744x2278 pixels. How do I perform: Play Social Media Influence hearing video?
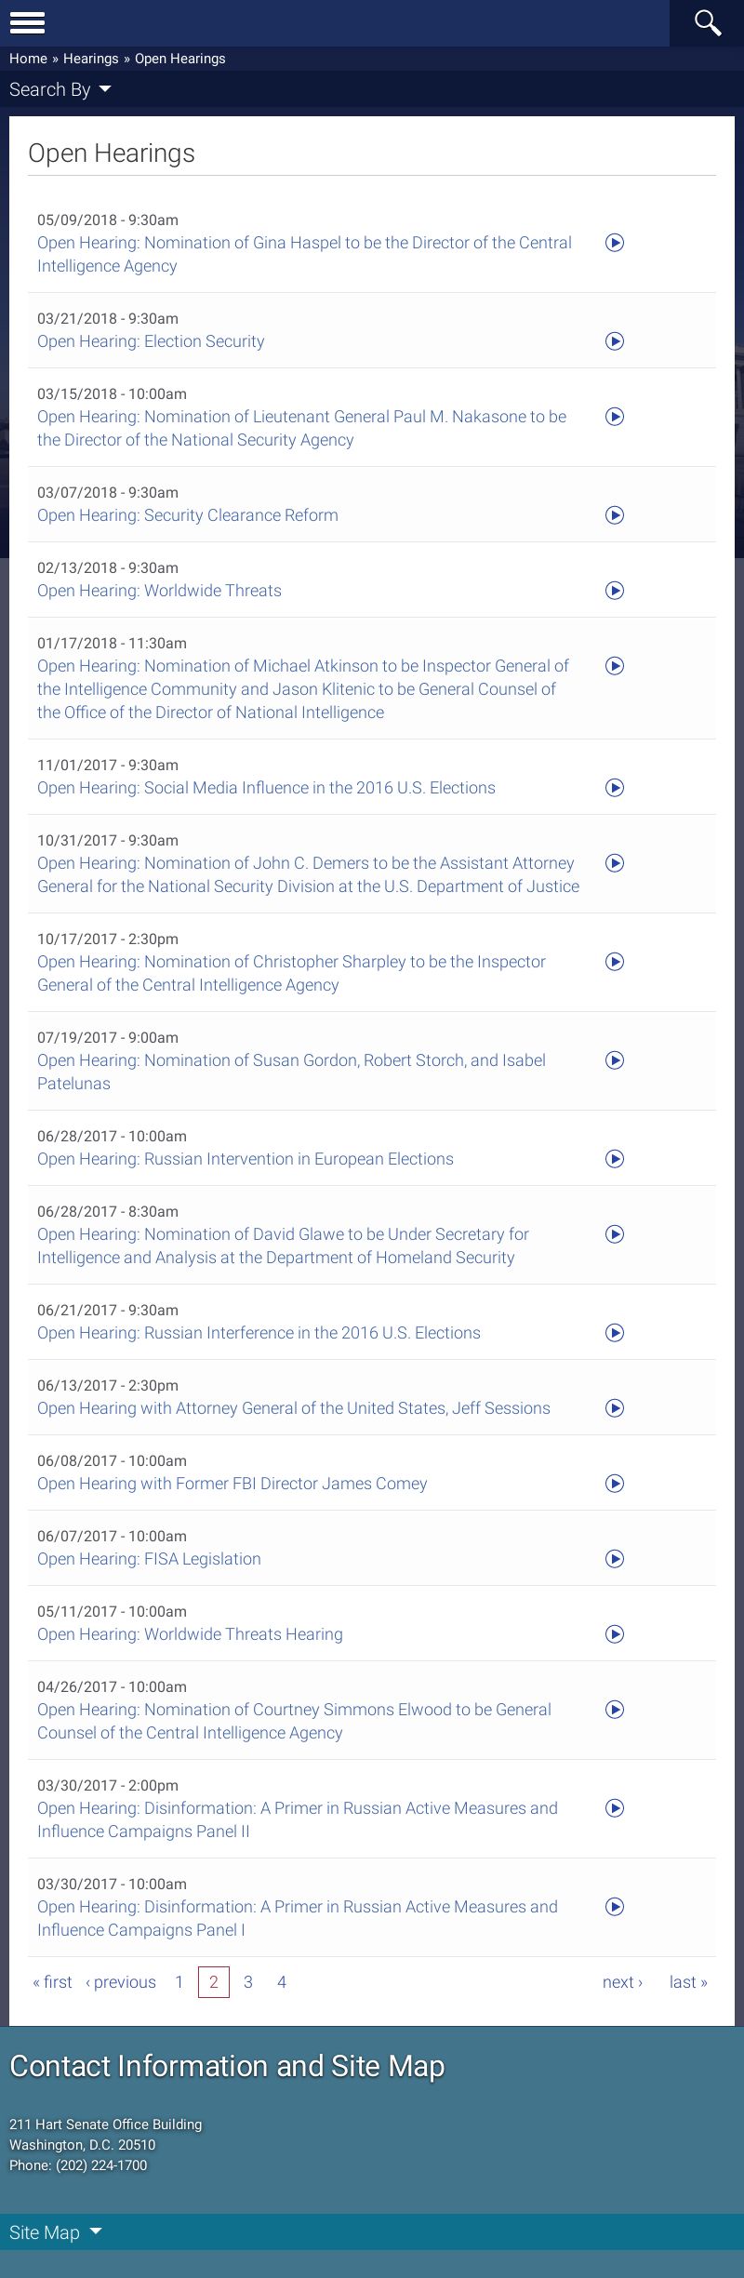615,788
